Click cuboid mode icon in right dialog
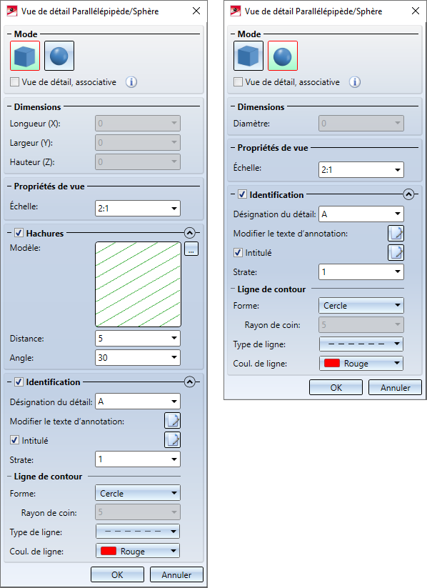Viewport: 427px width, 588px height. (x=248, y=56)
